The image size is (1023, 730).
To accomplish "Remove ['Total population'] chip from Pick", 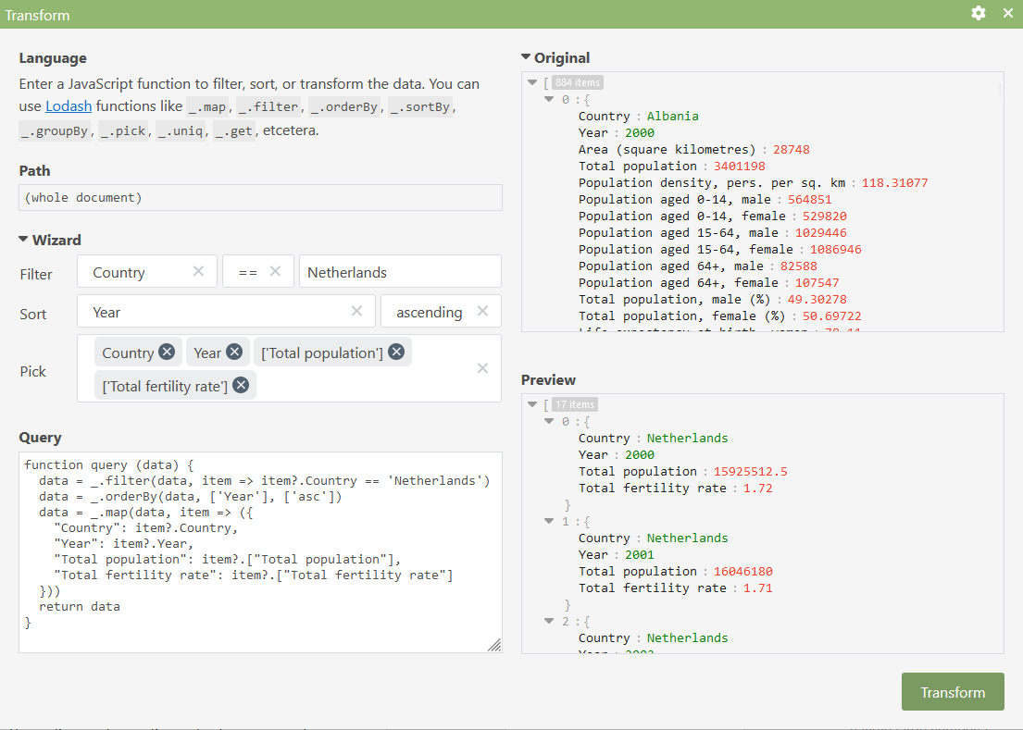I will (396, 352).
